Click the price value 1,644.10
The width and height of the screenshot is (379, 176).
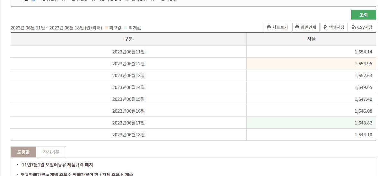coord(363,134)
